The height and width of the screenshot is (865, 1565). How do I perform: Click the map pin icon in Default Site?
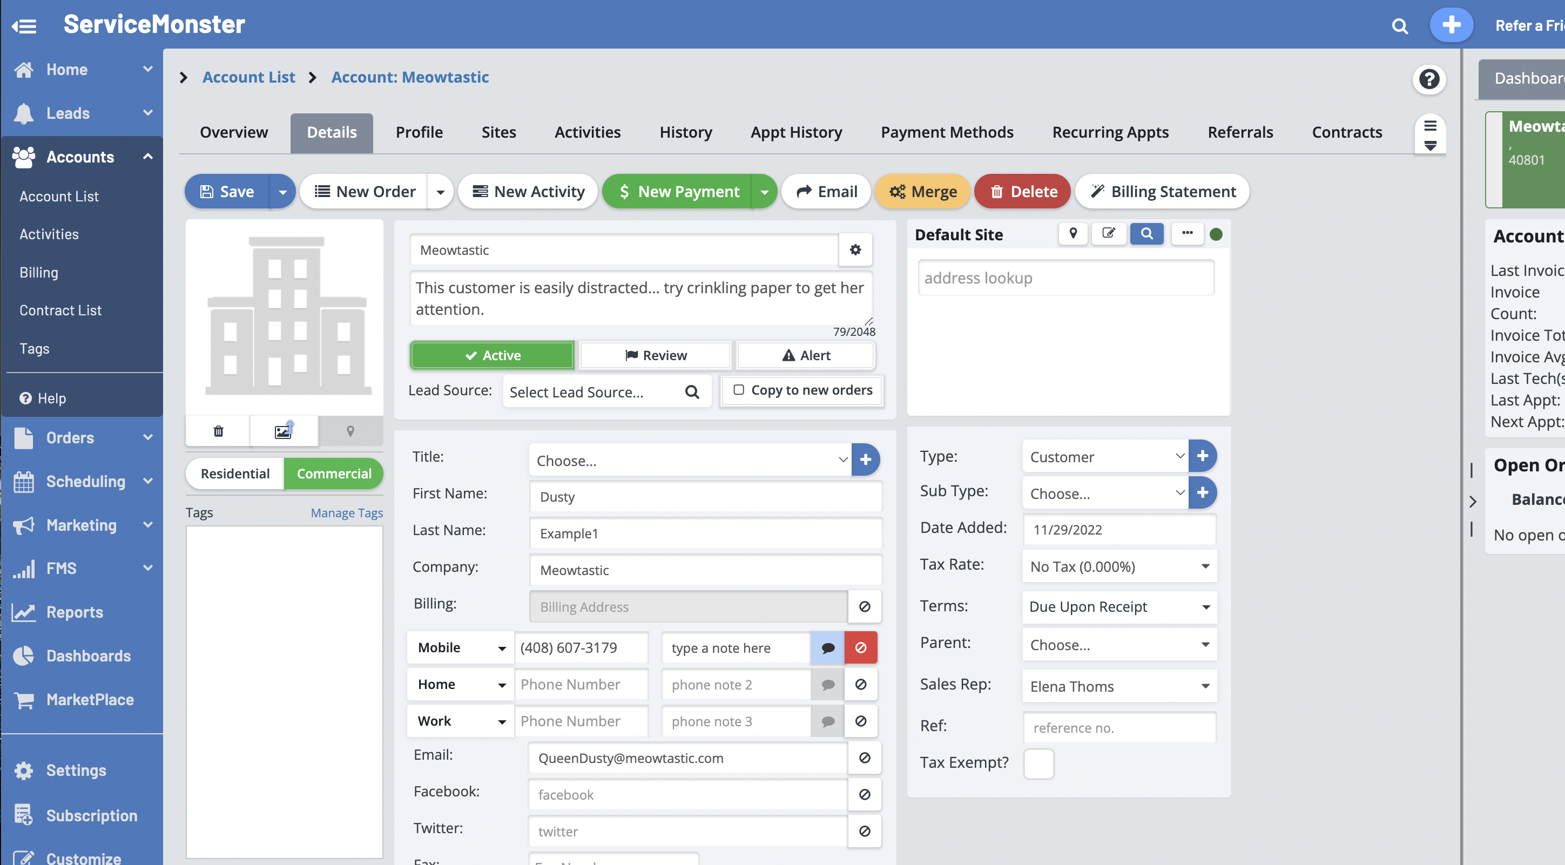point(1073,234)
